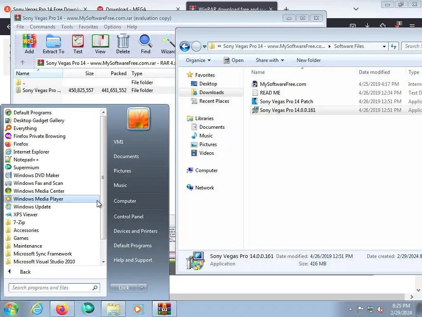Click Start menu search programs field
This screenshot has height=317, width=422.
click(54, 288)
